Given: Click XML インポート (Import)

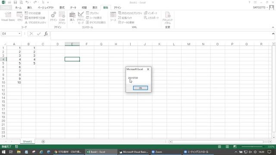Looking at the screenshot, I should (151, 13).
